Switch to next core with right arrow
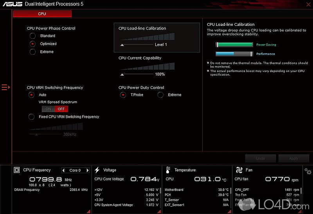The width and height of the screenshot is (313, 214). [87, 170]
